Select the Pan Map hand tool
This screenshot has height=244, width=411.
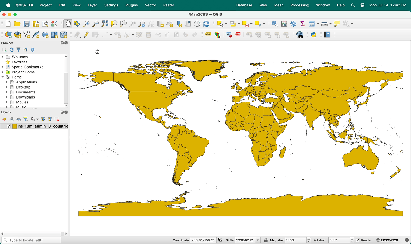[x=68, y=24]
